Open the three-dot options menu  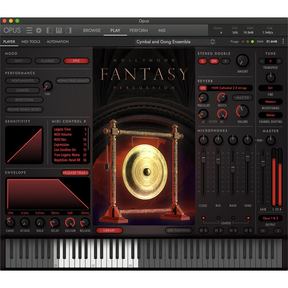tap(283, 41)
